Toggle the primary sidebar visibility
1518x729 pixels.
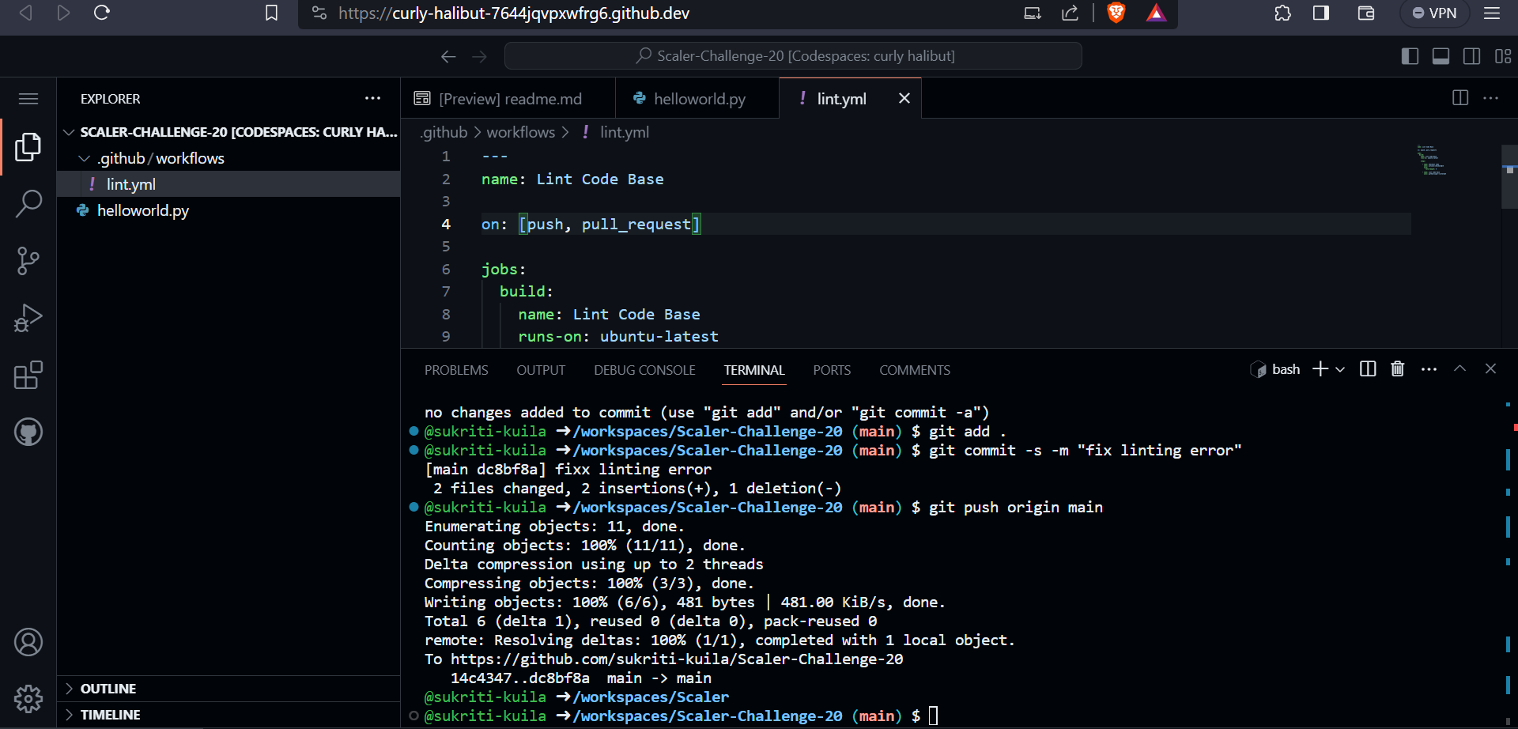coord(1410,55)
